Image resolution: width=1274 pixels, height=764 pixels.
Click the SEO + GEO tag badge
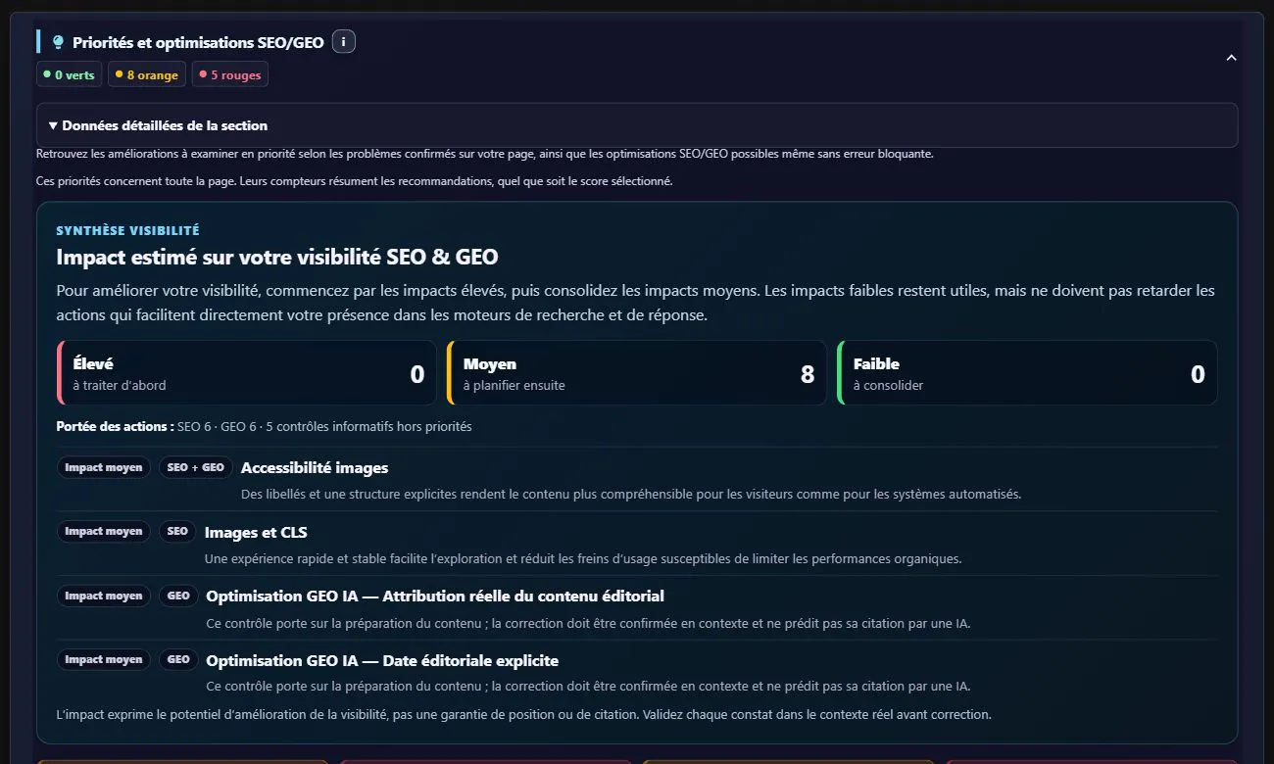click(x=196, y=467)
